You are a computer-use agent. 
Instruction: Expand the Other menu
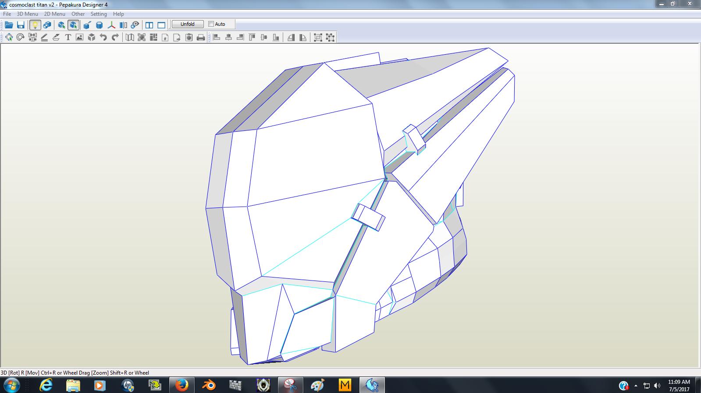click(78, 14)
